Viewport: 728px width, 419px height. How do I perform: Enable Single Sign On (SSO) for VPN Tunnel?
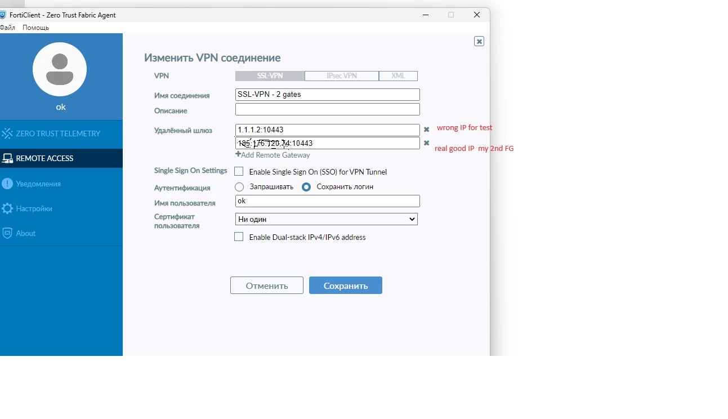point(239,171)
